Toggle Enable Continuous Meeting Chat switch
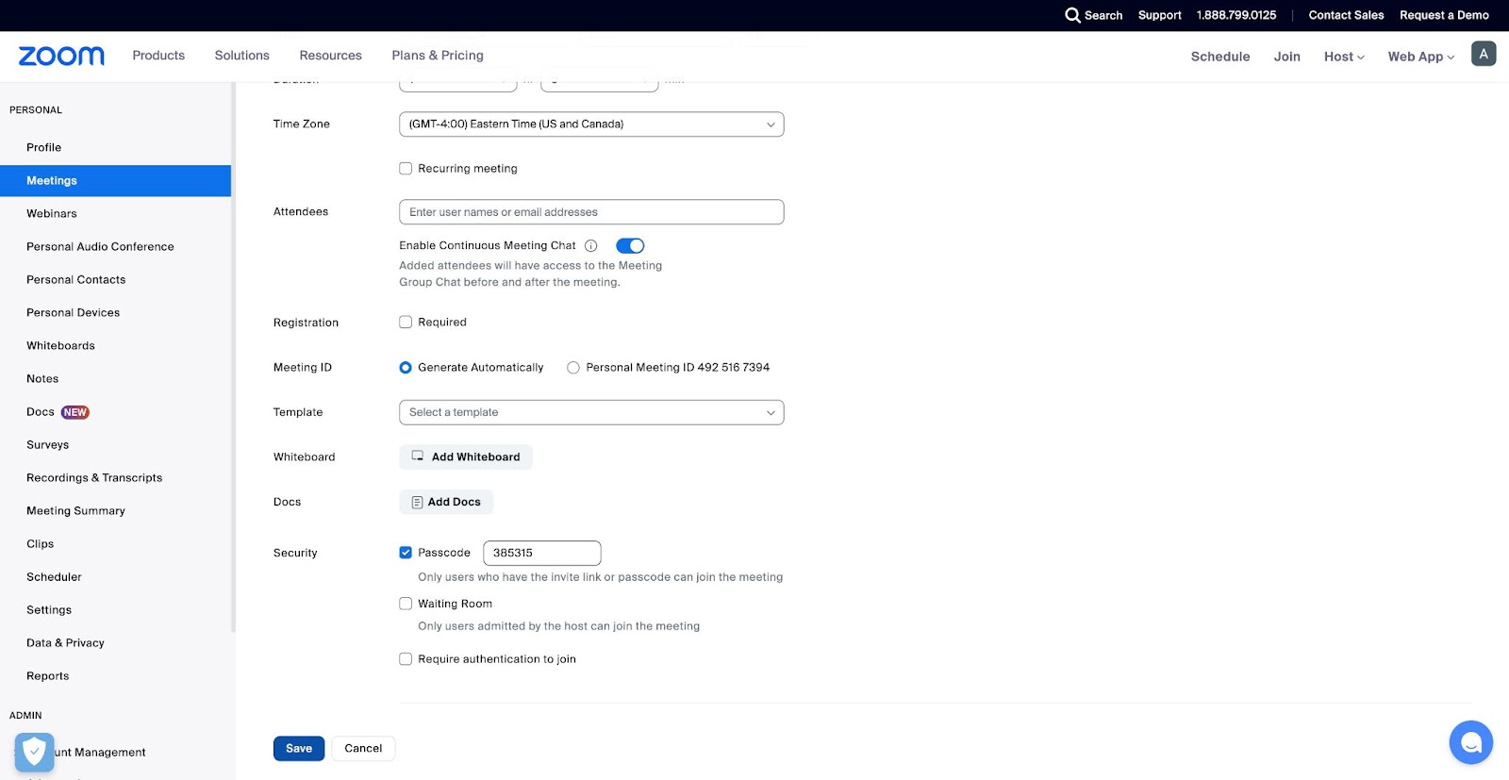Screen dimensions: 1509x780 click(630, 246)
